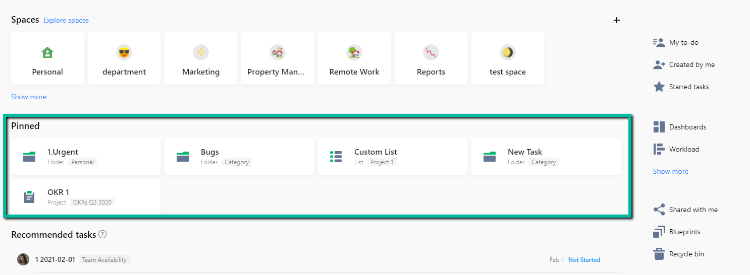Click the New Task folder icon

pos(490,157)
